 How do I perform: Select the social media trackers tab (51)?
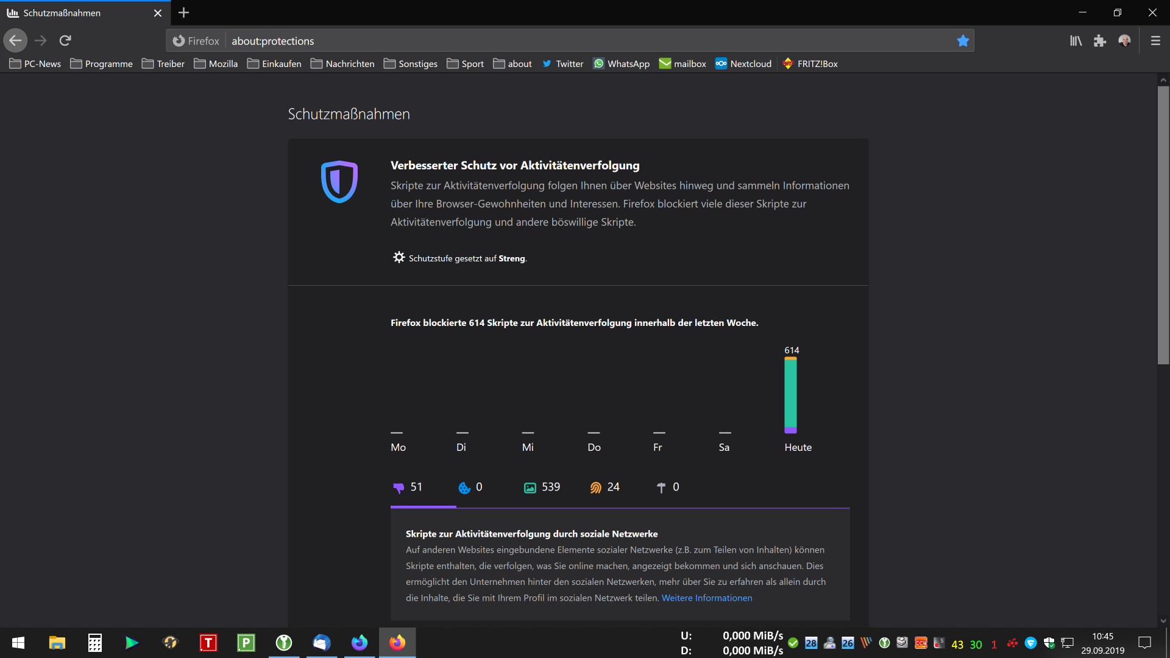[408, 487]
